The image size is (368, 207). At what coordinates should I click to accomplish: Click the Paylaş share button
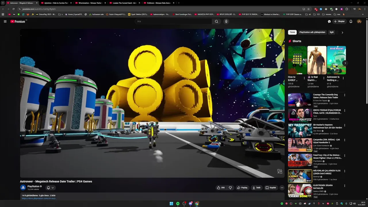[x=242, y=188]
